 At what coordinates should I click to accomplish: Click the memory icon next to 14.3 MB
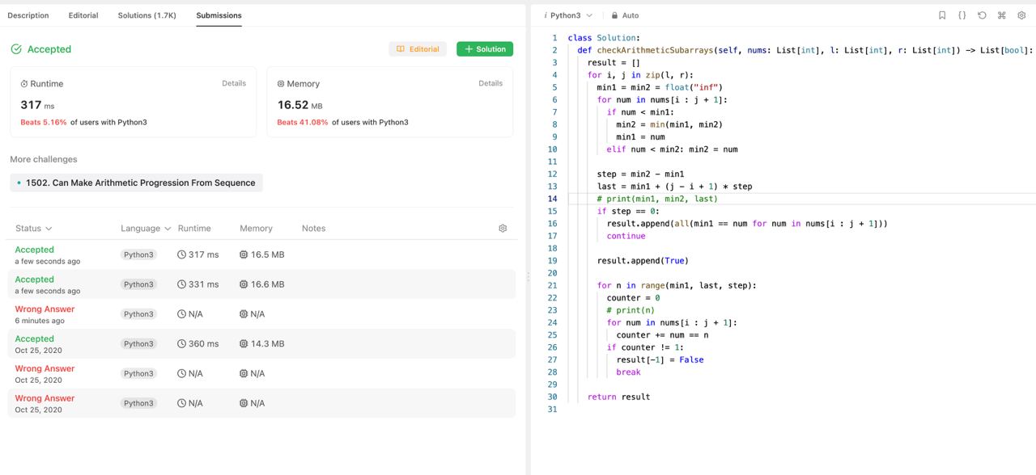coord(244,343)
